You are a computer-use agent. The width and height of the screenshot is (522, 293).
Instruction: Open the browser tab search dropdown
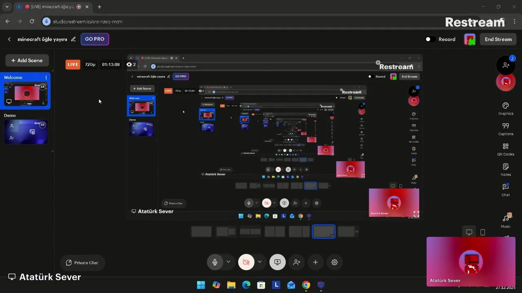[7, 7]
